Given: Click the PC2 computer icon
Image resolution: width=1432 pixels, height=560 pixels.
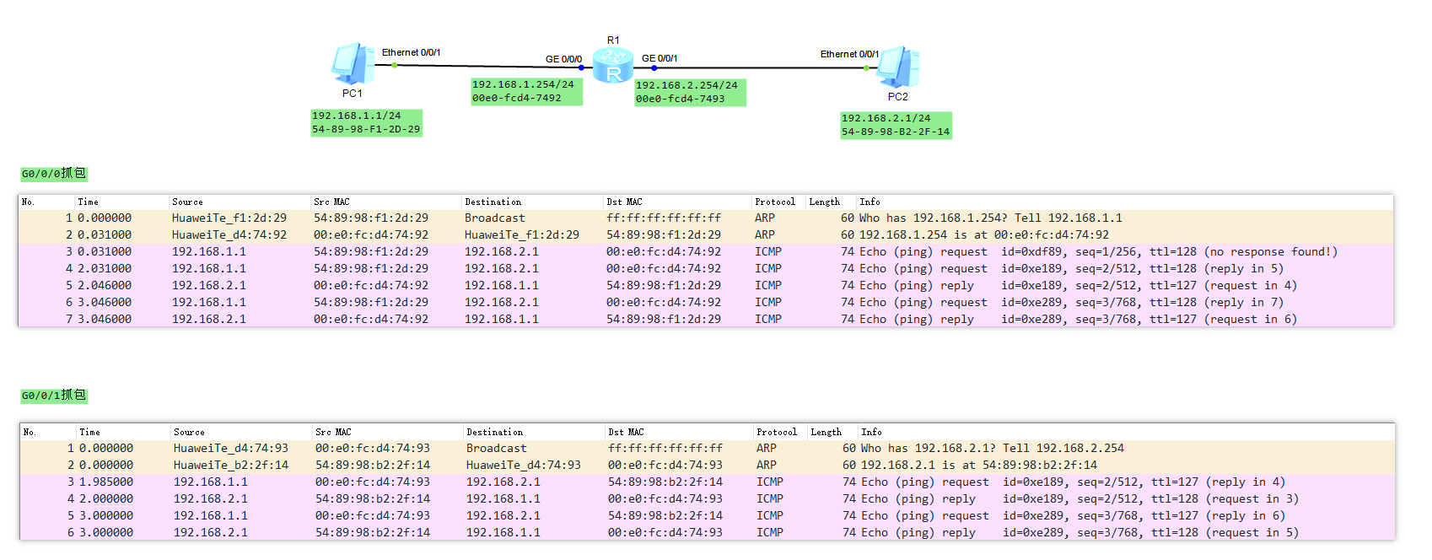Looking at the screenshot, I should (898, 67).
